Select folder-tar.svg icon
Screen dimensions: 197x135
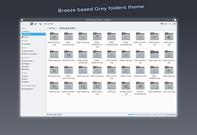(x=126, y=70)
